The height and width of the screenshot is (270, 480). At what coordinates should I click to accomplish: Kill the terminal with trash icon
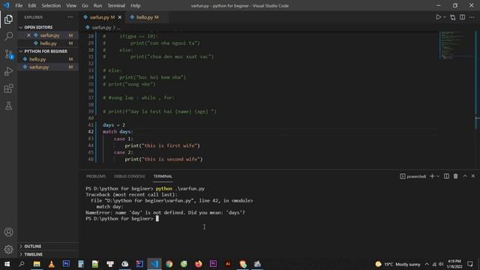[455, 176]
